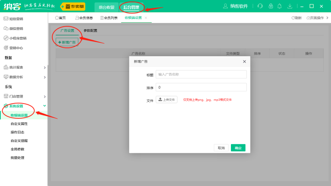
Task: Click the 状态 column header
Action: coord(282,53)
